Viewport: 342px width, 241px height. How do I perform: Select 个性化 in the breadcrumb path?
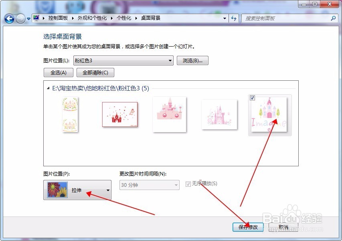click(124, 18)
